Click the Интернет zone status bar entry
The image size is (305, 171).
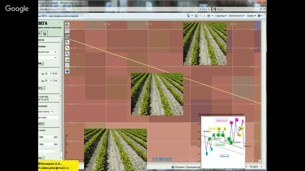coord(186,167)
